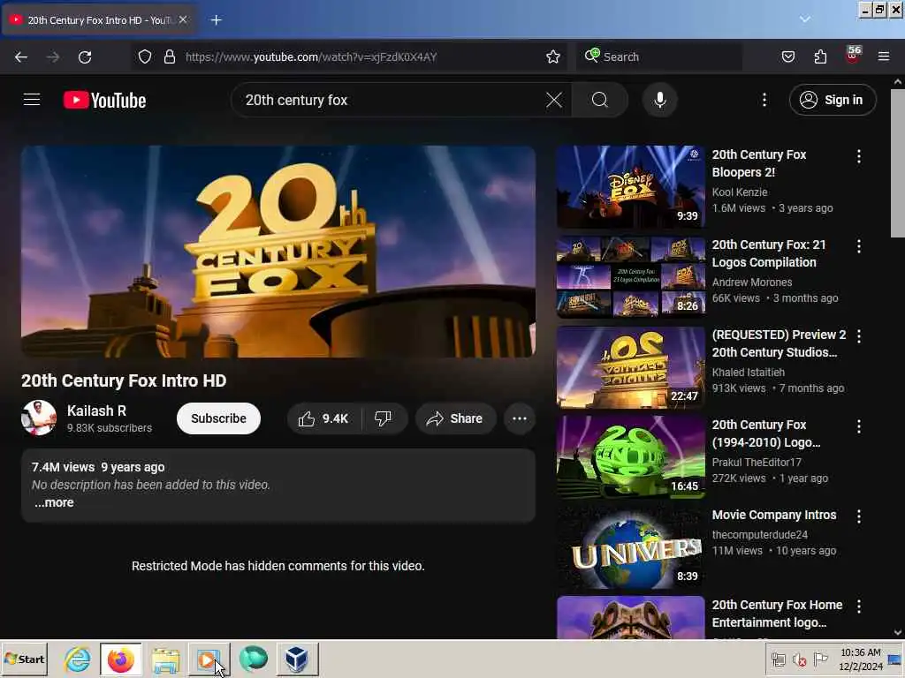
Task: Switch to Firefox in the taskbar
Action: pyautogui.click(x=120, y=659)
